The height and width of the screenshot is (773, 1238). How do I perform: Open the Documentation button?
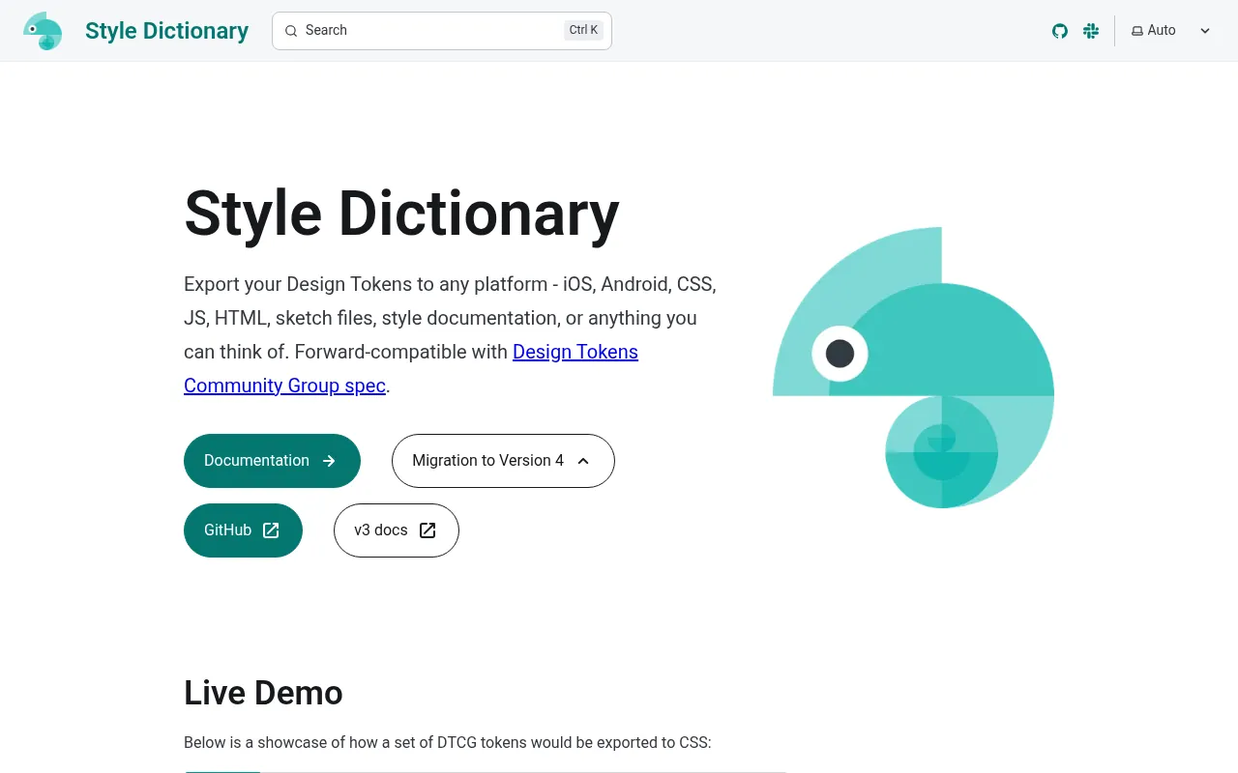click(272, 461)
